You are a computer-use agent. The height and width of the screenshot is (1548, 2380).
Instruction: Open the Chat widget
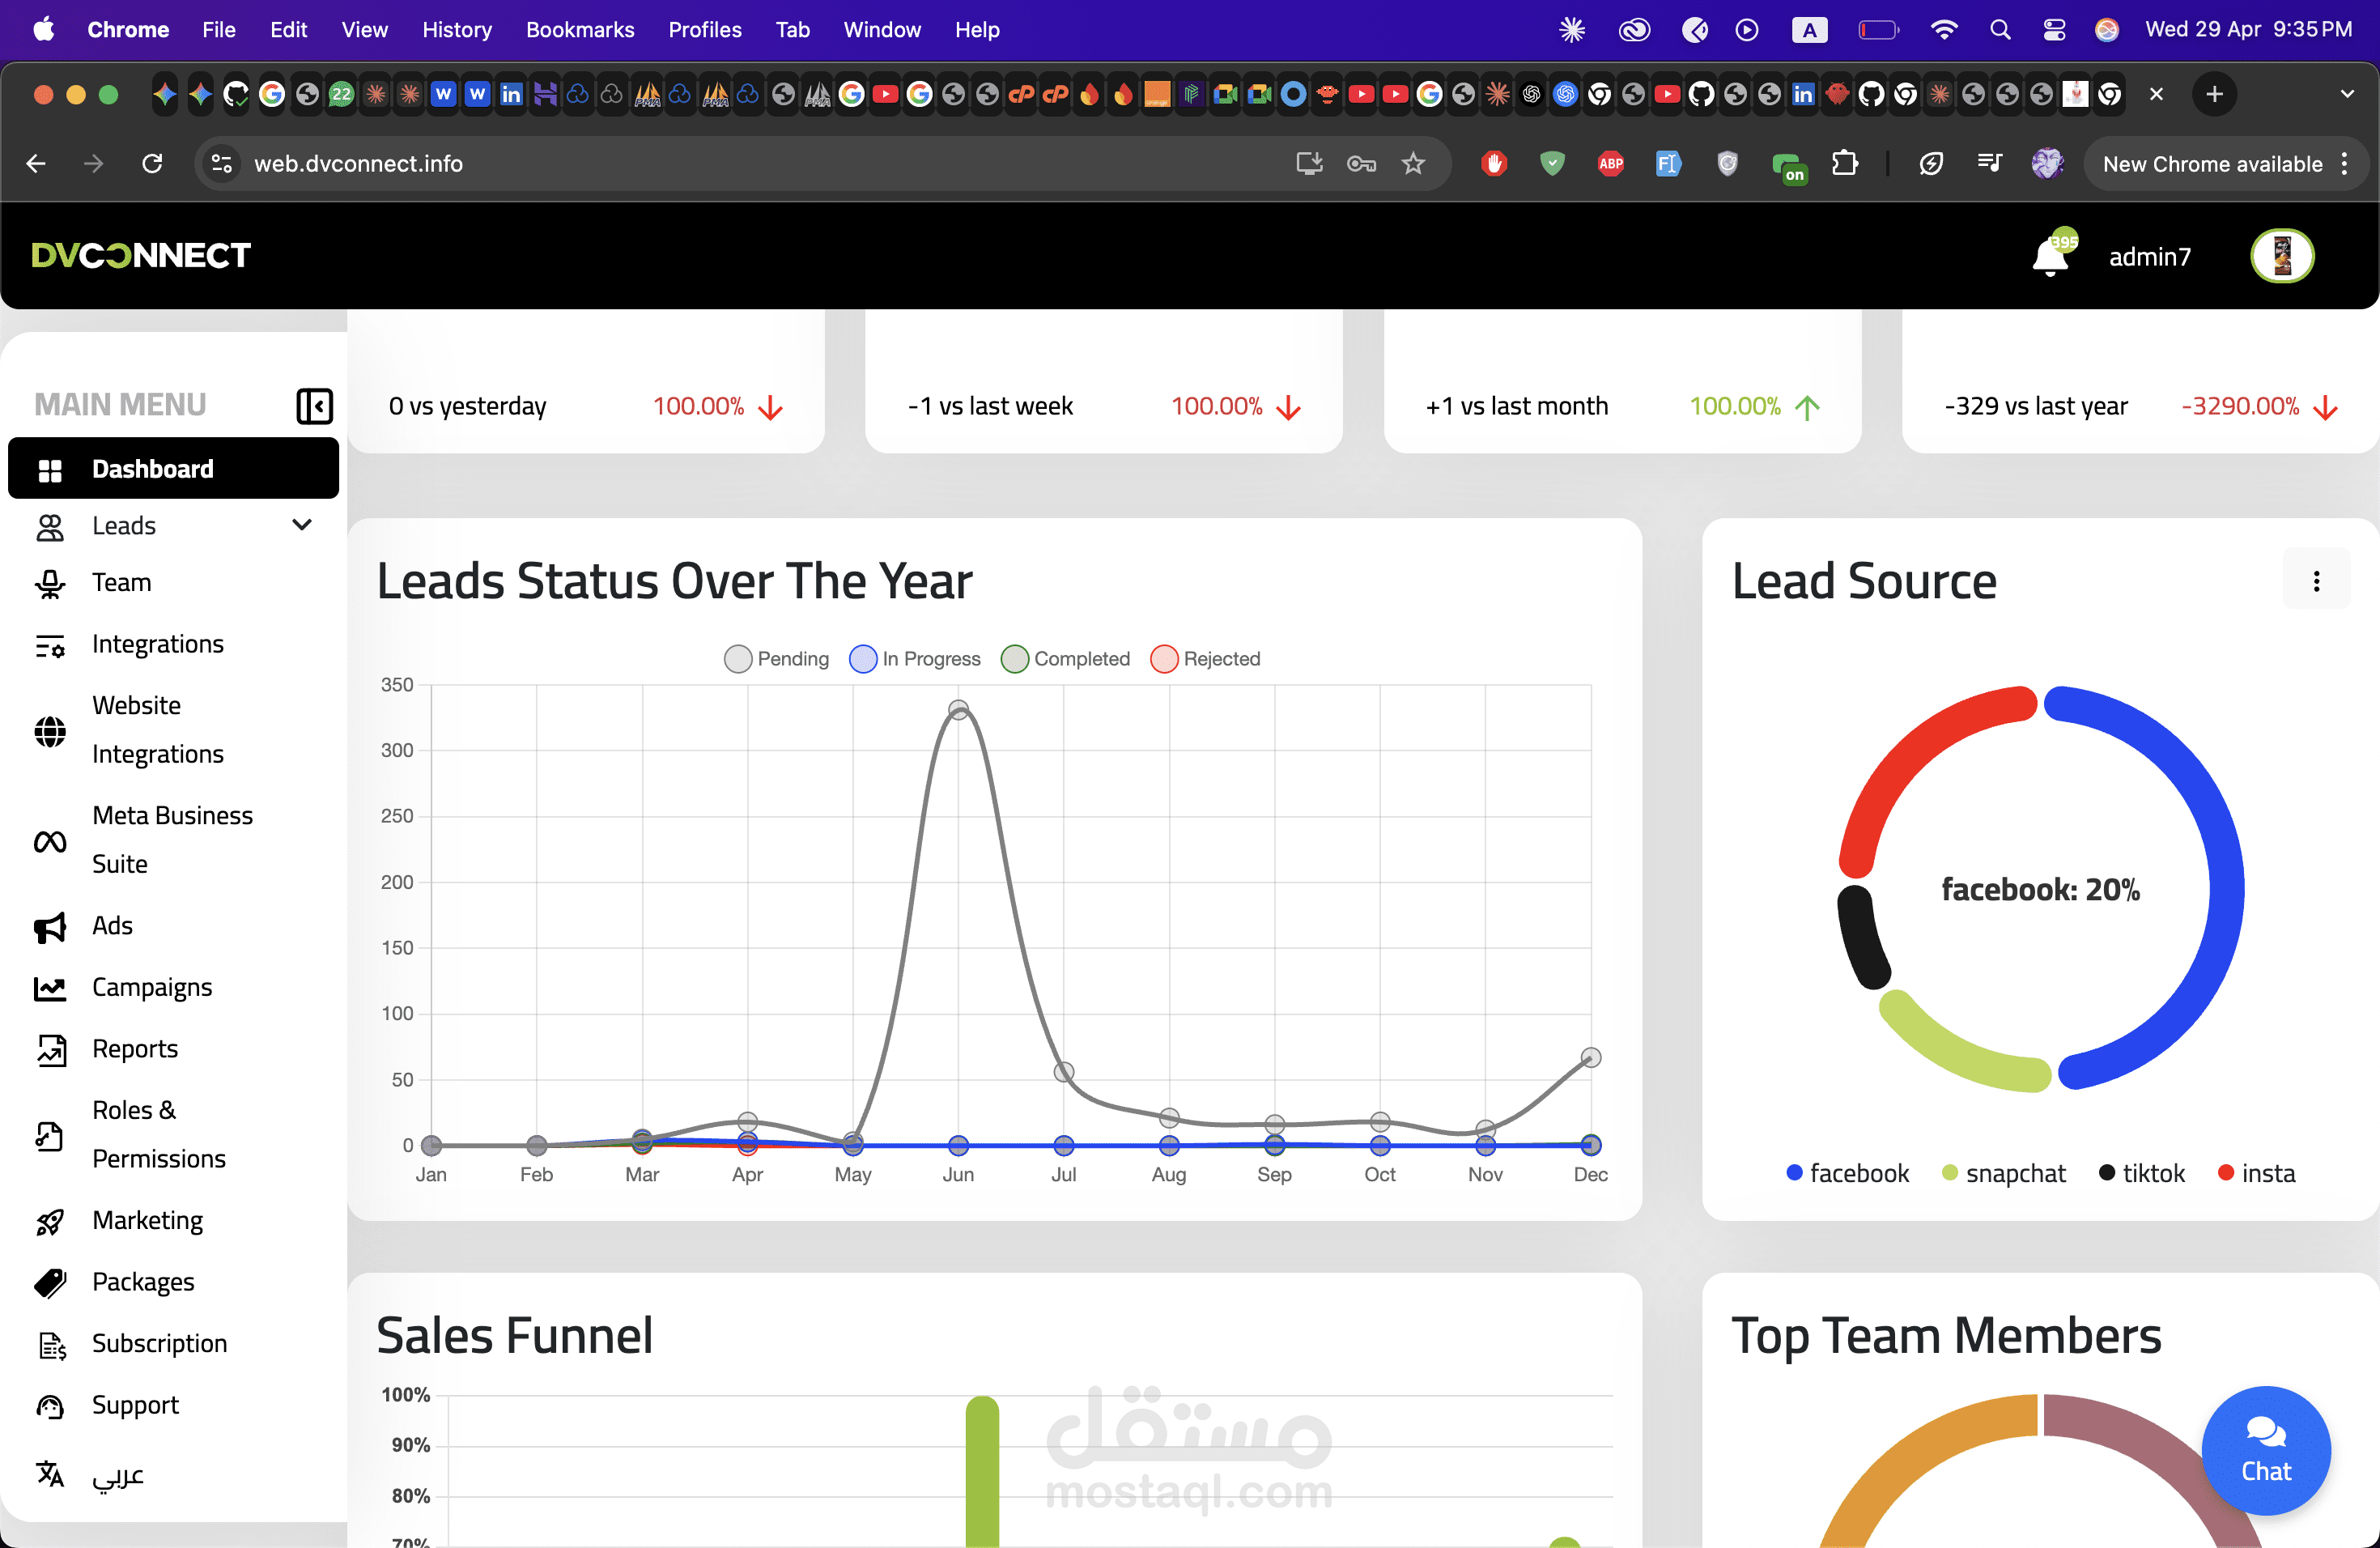click(2265, 1450)
